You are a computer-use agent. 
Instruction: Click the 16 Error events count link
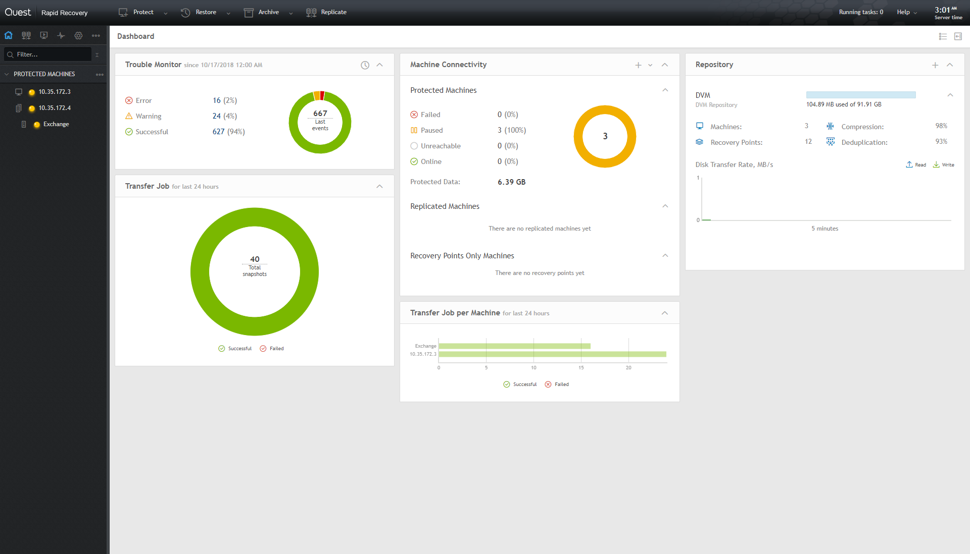click(217, 100)
